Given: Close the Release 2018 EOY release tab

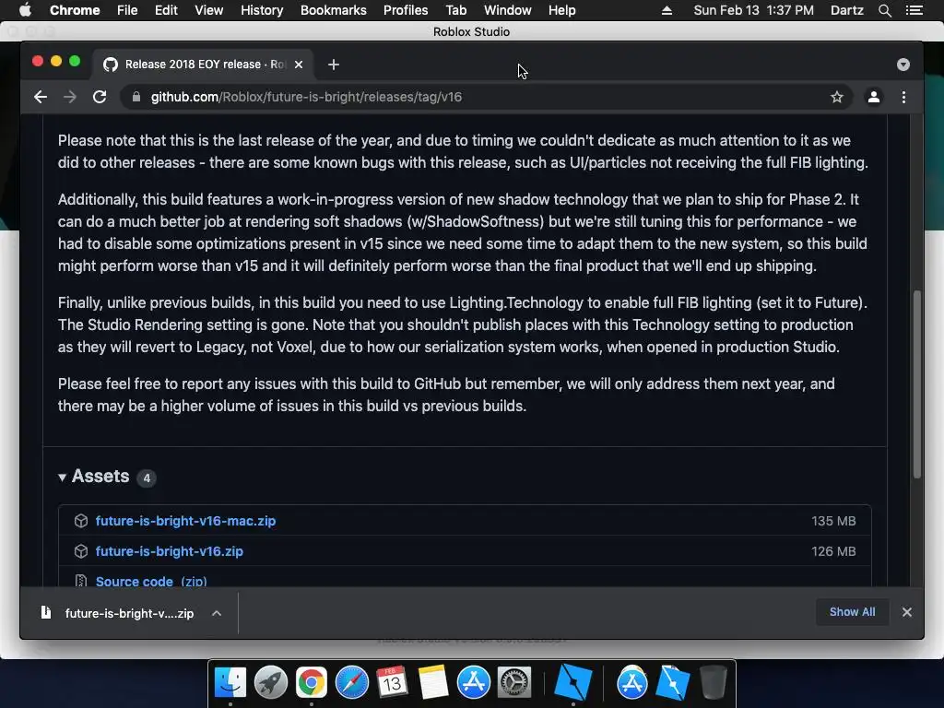Looking at the screenshot, I should 299,65.
